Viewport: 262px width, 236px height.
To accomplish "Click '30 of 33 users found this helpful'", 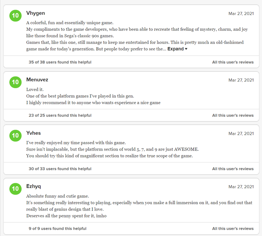I will [x=60, y=169].
